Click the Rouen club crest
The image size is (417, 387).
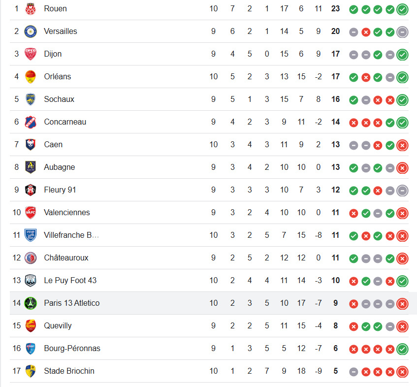[x=31, y=9]
